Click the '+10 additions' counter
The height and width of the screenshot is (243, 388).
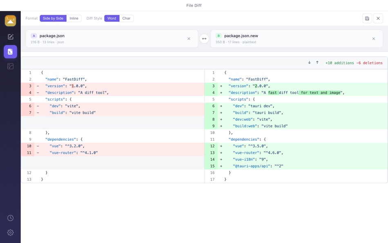pos(339,63)
